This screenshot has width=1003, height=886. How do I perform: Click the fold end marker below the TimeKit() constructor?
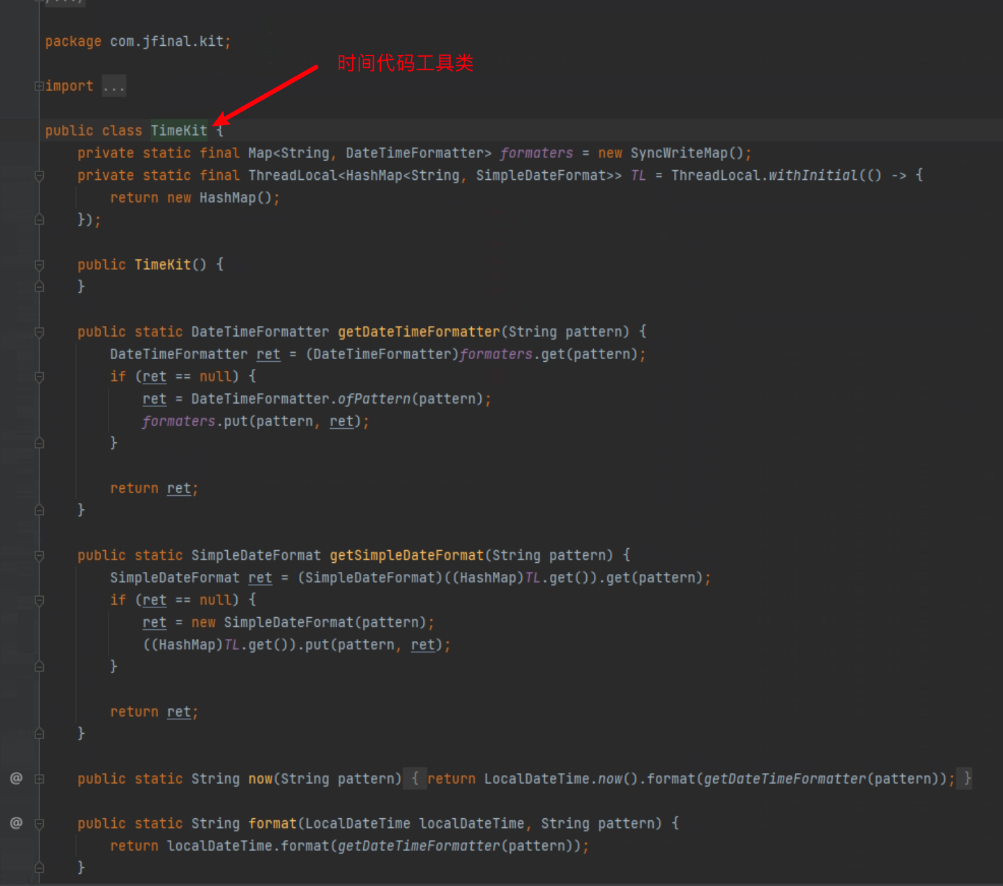(x=39, y=287)
